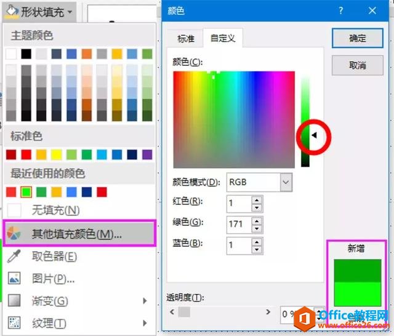The width and height of the screenshot is (394, 336).
Task: Expand the 渐变(G) submenu arrow
Action: [x=145, y=300]
